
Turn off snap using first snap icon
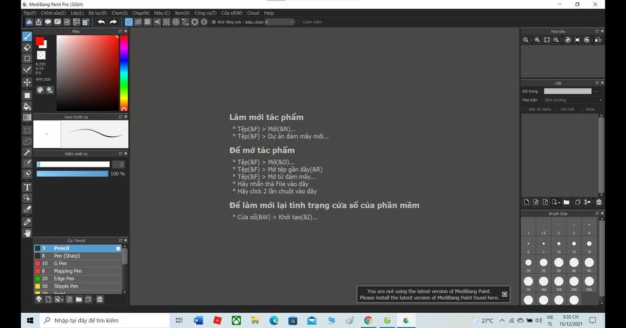(x=128, y=22)
